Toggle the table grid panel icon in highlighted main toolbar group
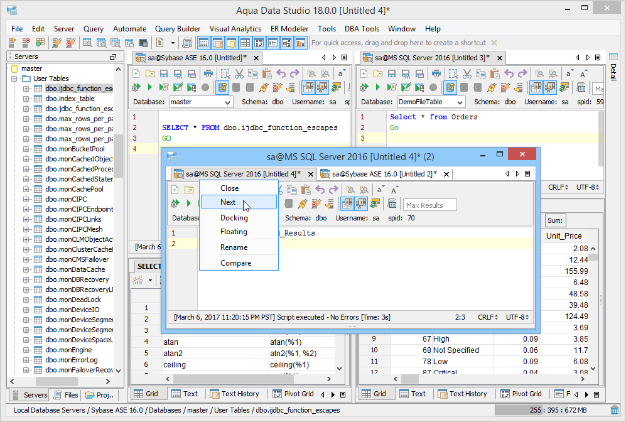The width and height of the screenshot is (626, 422). pyautogui.click(x=245, y=43)
